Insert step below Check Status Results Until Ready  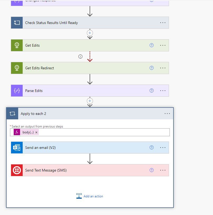tap(90, 33)
